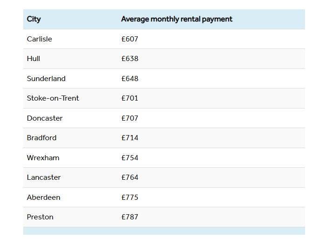Click the Average monthly rental payment header
This screenshot has width=332, height=245.
coord(176,19)
